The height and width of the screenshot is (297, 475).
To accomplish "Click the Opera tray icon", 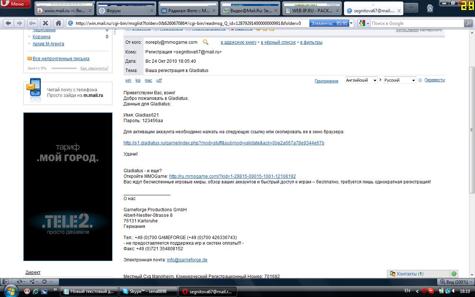I will point(425,291).
